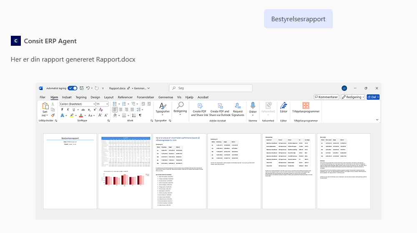Open the font name Calibri dropdown
The image size is (417, 233).
point(94,104)
